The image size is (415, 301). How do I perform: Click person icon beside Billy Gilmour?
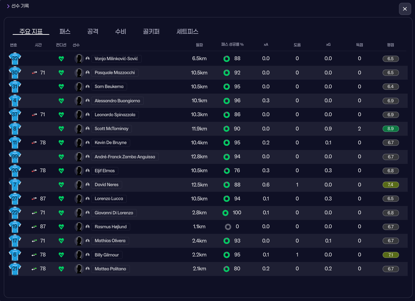click(87, 255)
